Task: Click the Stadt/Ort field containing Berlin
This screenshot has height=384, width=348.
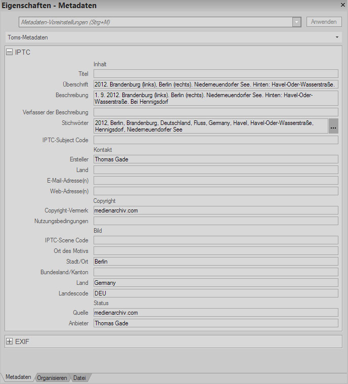Action: coord(215,262)
